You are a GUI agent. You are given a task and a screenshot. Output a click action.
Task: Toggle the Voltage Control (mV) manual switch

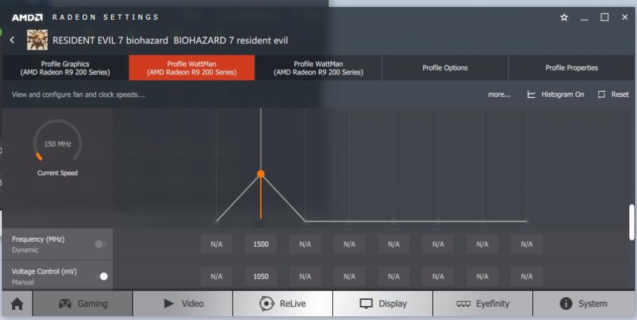[101, 276]
